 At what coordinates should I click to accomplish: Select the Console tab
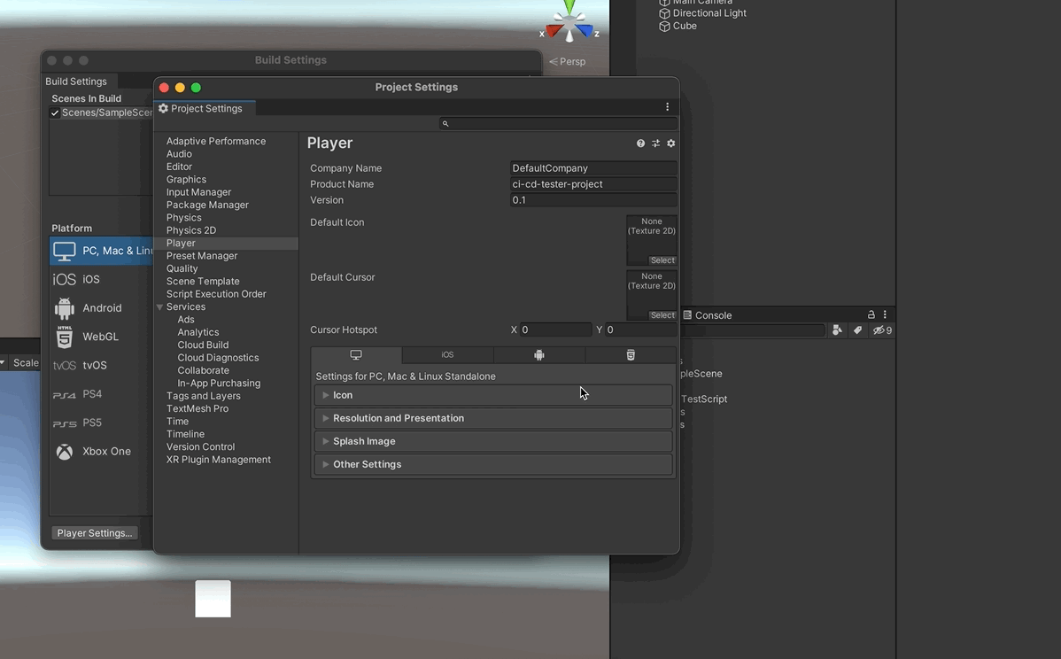[707, 315]
